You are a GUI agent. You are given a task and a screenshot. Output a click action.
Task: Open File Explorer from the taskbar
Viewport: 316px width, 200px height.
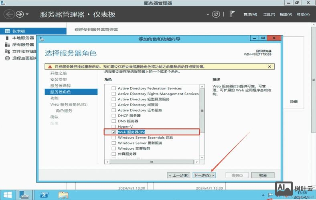pyautogui.click(x=63, y=195)
